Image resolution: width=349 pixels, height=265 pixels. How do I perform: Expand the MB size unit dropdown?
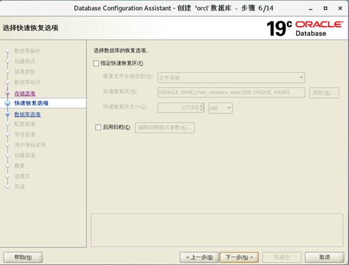click(x=220, y=108)
